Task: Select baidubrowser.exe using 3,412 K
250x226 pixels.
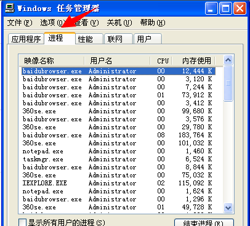Action: (x=118, y=103)
